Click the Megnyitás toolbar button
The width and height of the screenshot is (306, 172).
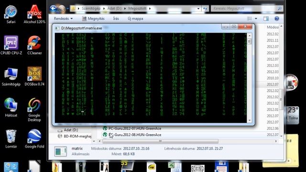pos(93,19)
